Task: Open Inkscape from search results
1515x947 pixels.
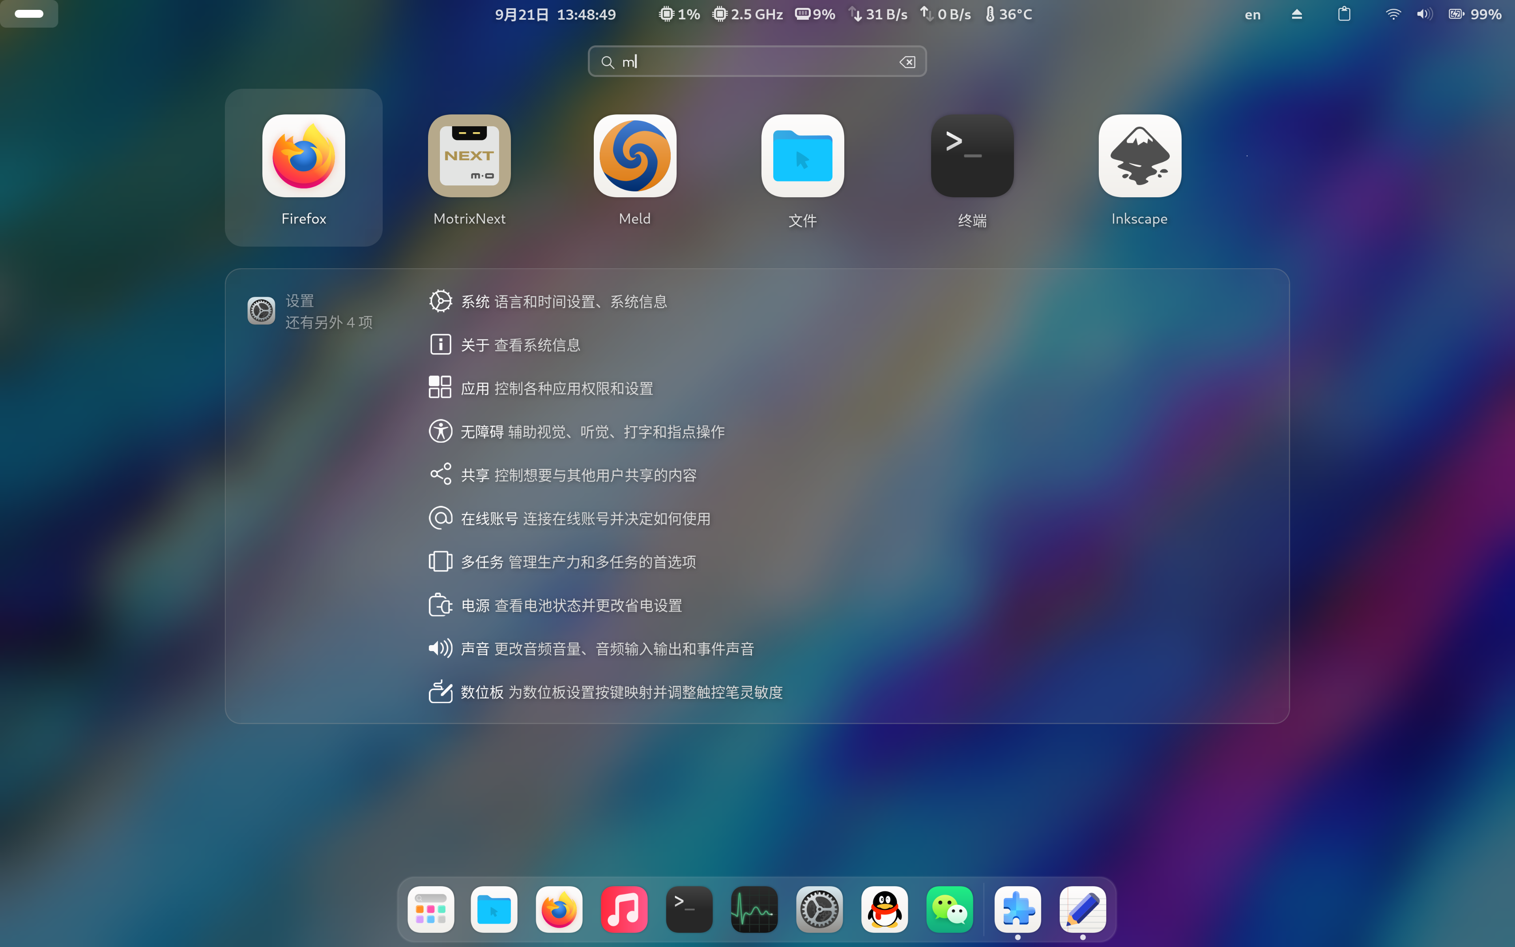Action: pos(1139,167)
